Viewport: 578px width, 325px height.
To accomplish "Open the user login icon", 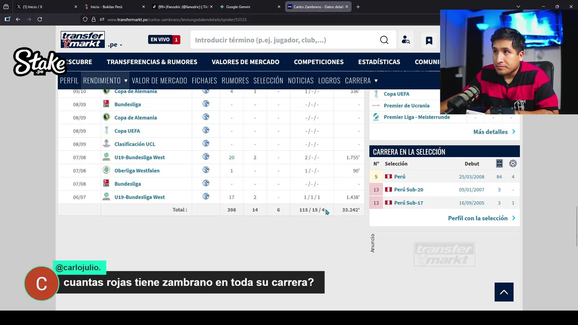I will click(x=406, y=40).
